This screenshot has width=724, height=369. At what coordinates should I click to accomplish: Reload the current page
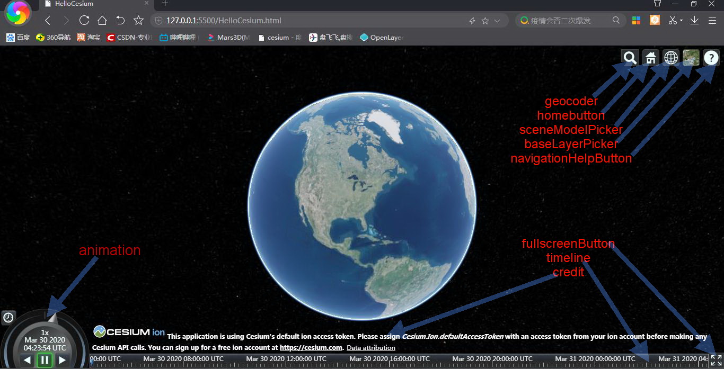[x=84, y=21]
